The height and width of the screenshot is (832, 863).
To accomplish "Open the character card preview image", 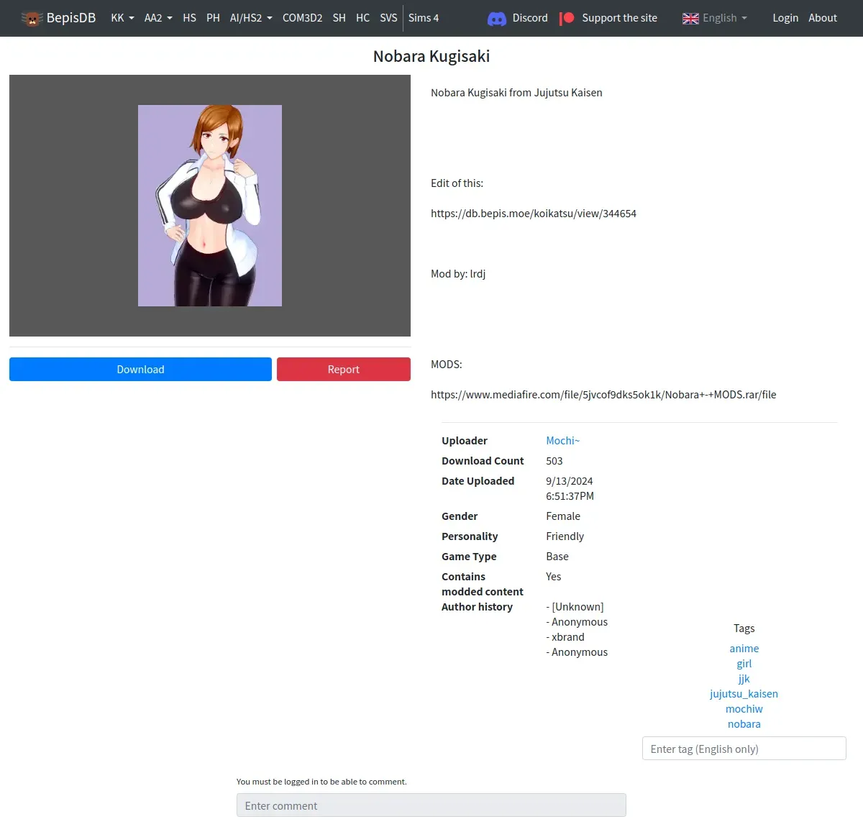I will tap(210, 206).
